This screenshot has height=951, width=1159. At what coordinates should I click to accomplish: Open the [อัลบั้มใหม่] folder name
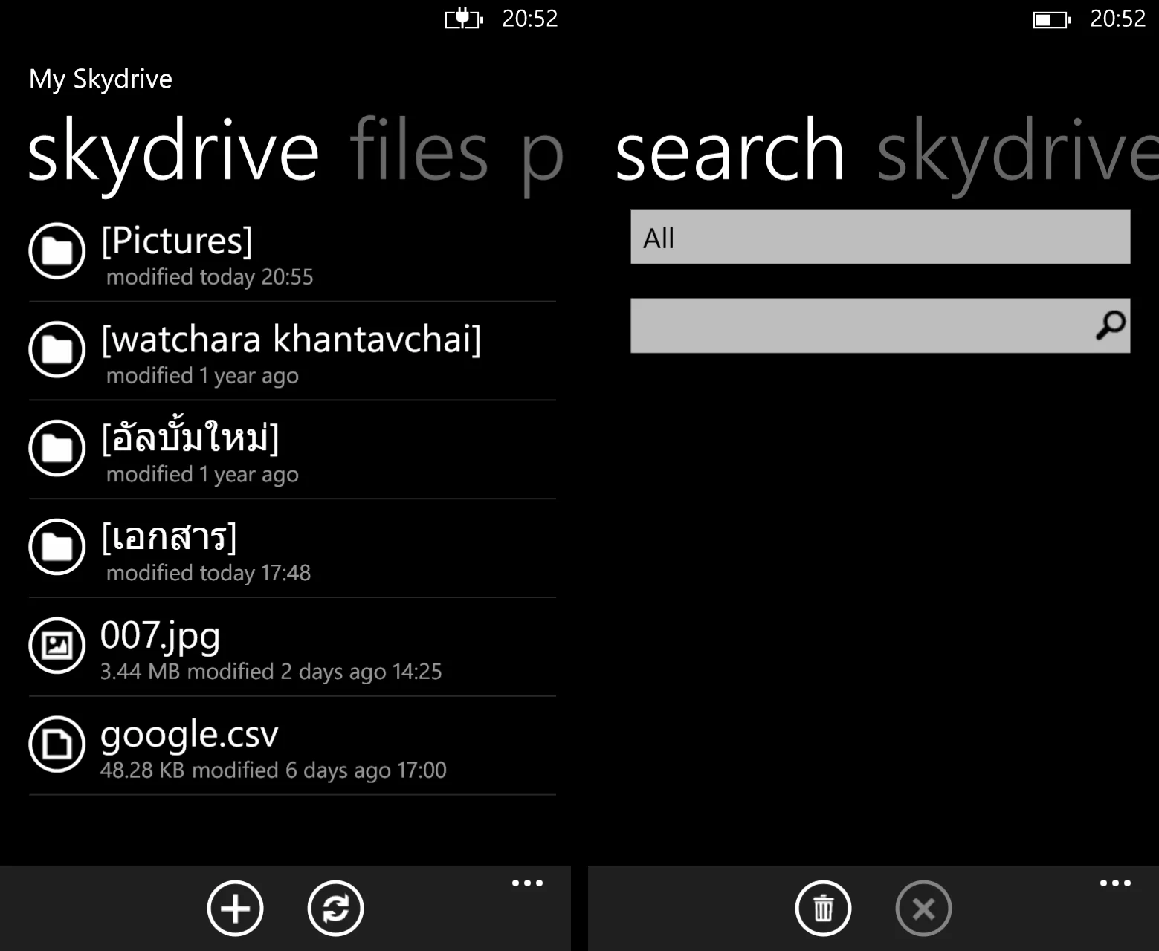pyautogui.click(x=190, y=435)
